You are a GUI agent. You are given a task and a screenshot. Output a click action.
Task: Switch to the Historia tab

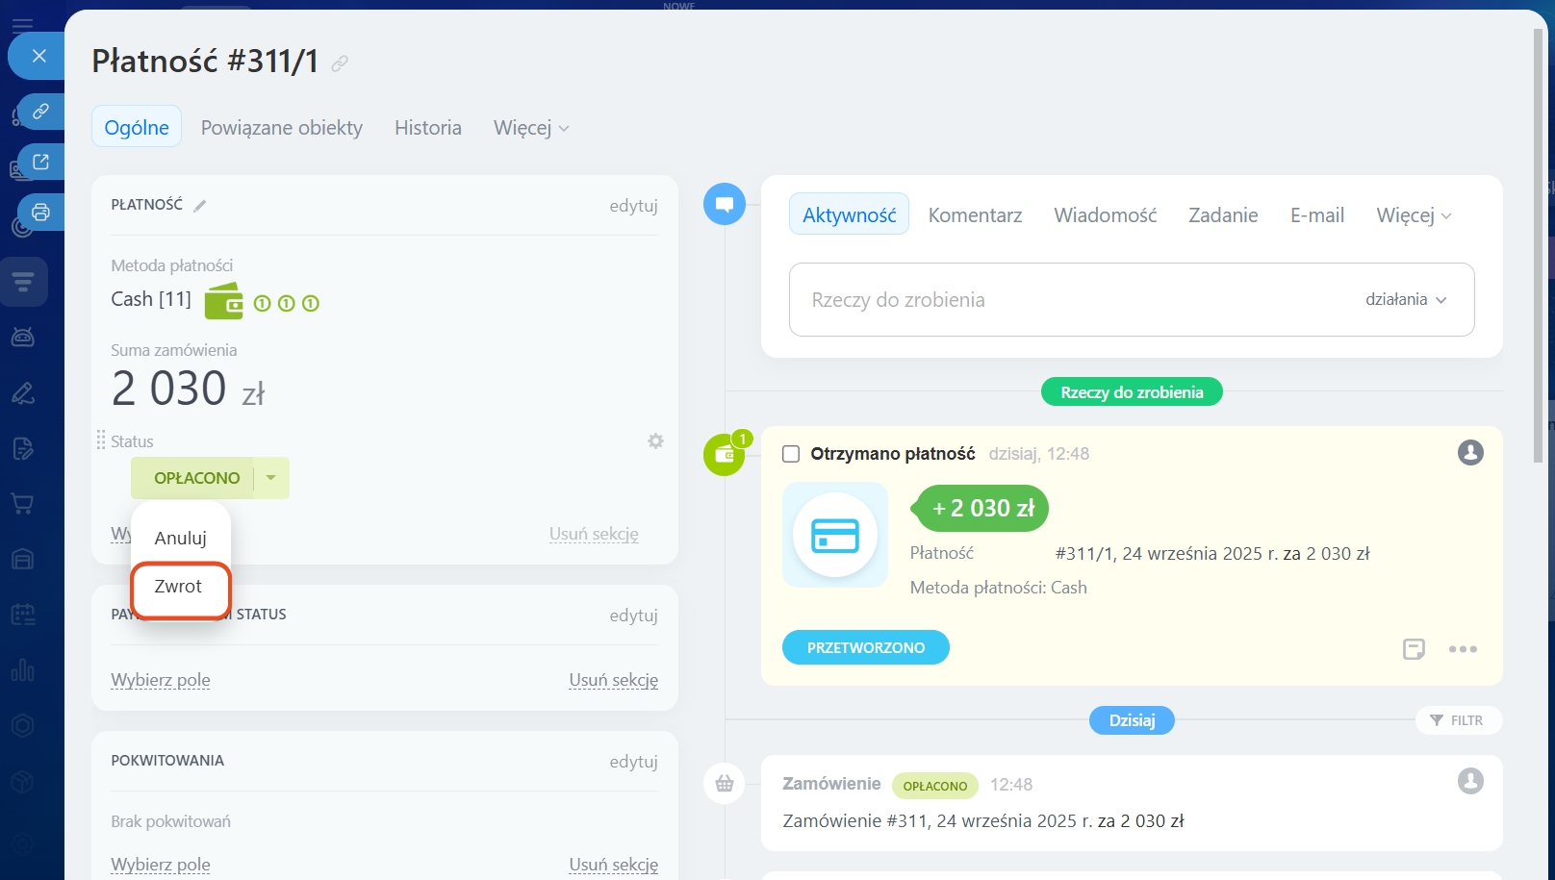click(427, 128)
